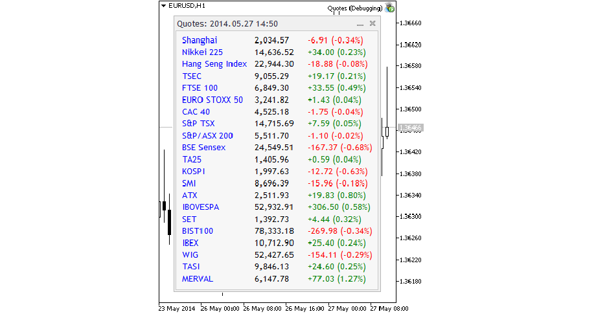The image size is (596, 314).
Task: Open the IBEX index link
Action: point(190,243)
